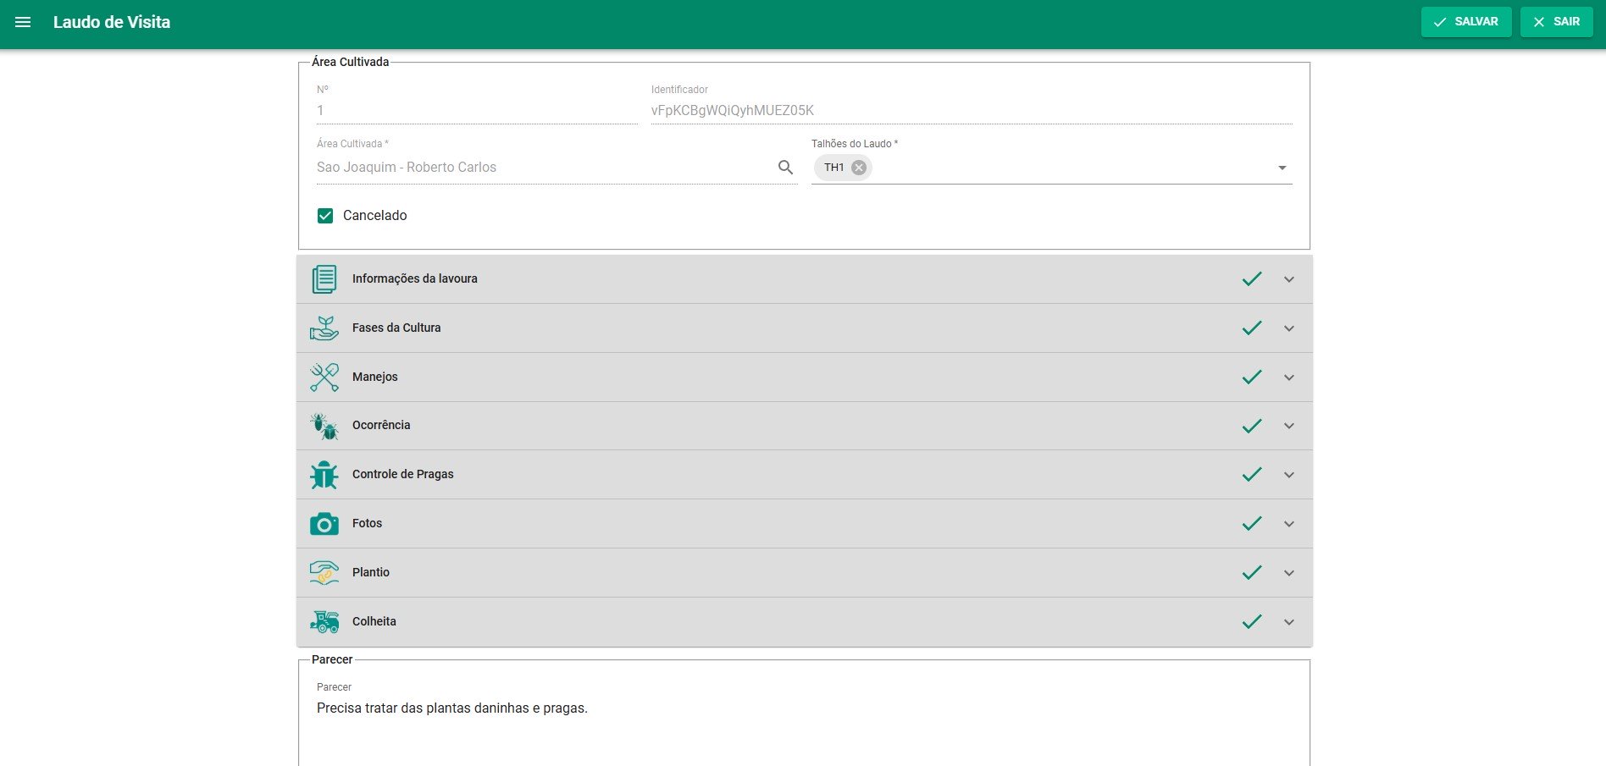
Task: Click the search magnifier for Área Cultivada
Action: point(785,168)
